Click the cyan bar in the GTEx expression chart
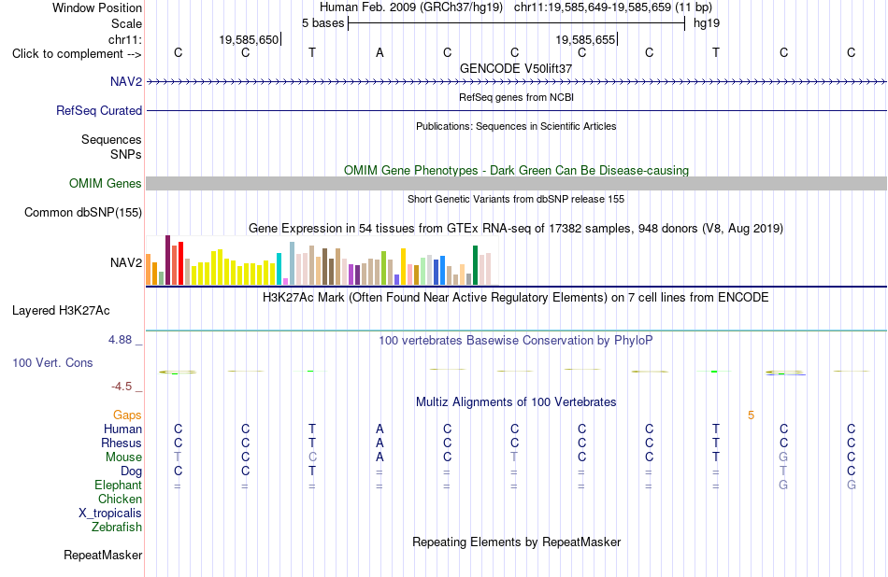888x577 pixels. 279,269
